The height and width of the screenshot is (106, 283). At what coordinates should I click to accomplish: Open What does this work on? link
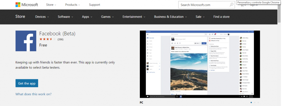point(33,94)
